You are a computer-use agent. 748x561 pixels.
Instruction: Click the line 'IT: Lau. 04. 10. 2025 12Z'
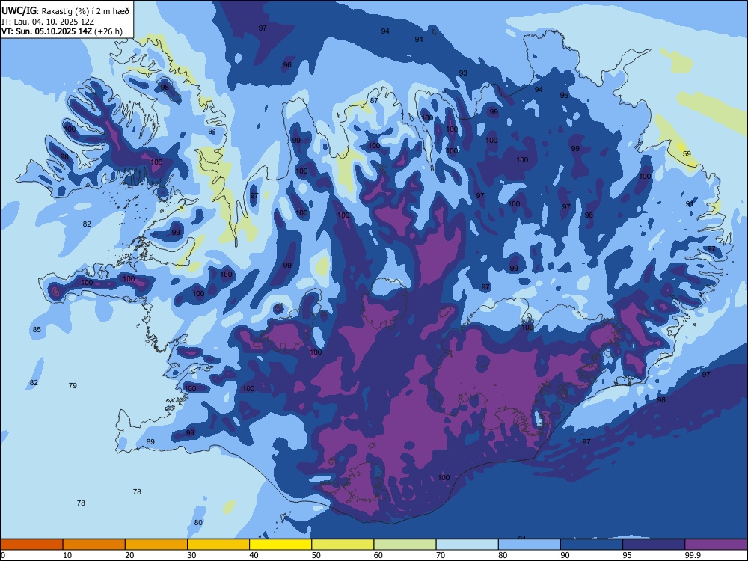(48, 22)
